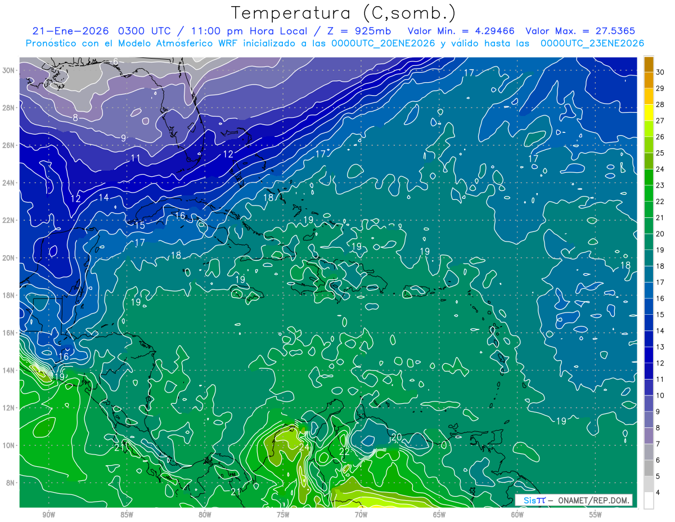Click the 65W longitude axis label
The height and width of the screenshot is (522, 675).
tap(439, 515)
